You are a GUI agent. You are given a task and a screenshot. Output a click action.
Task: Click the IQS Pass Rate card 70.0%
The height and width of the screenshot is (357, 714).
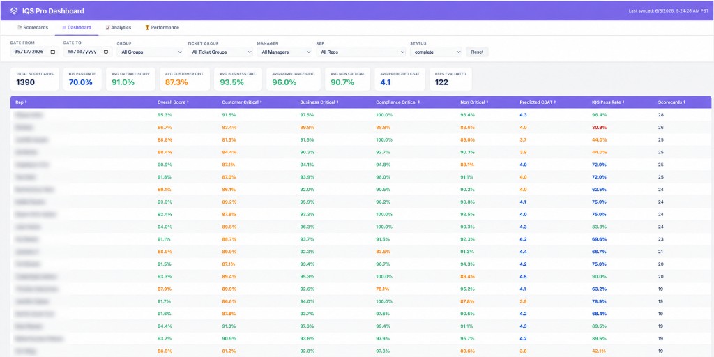pyautogui.click(x=82, y=79)
